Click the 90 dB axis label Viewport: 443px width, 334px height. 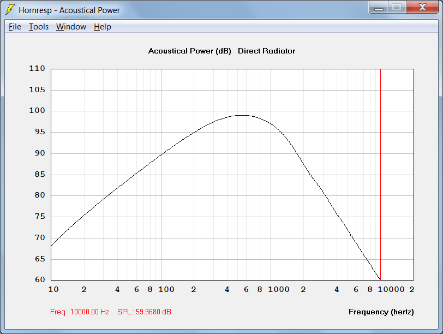pyautogui.click(x=40, y=153)
